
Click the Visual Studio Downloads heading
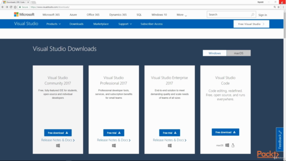64,49
